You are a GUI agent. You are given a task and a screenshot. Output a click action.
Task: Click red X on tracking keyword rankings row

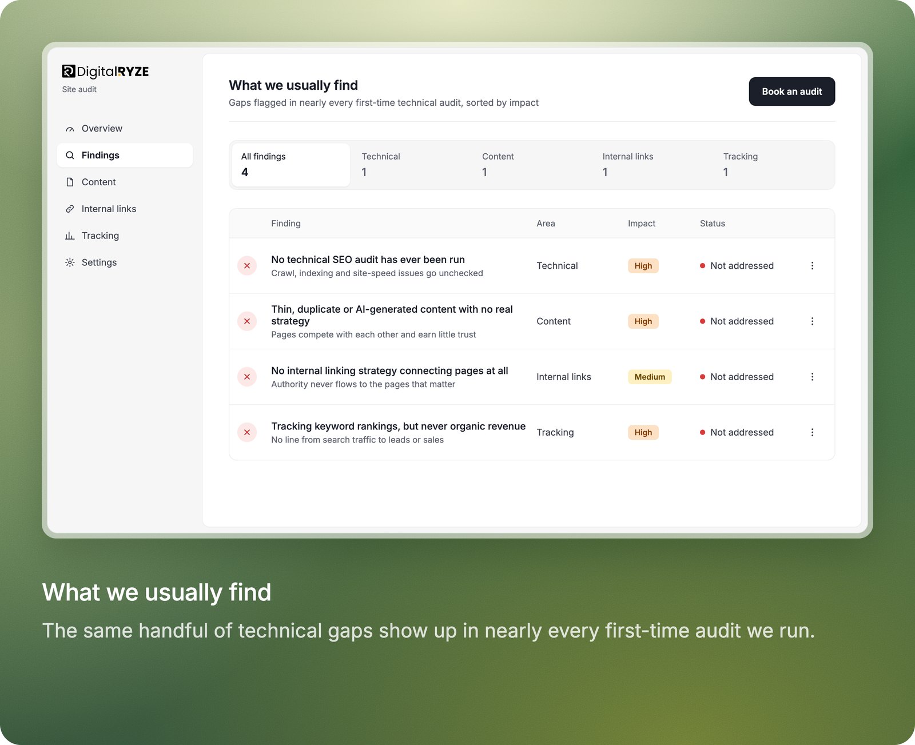247,432
